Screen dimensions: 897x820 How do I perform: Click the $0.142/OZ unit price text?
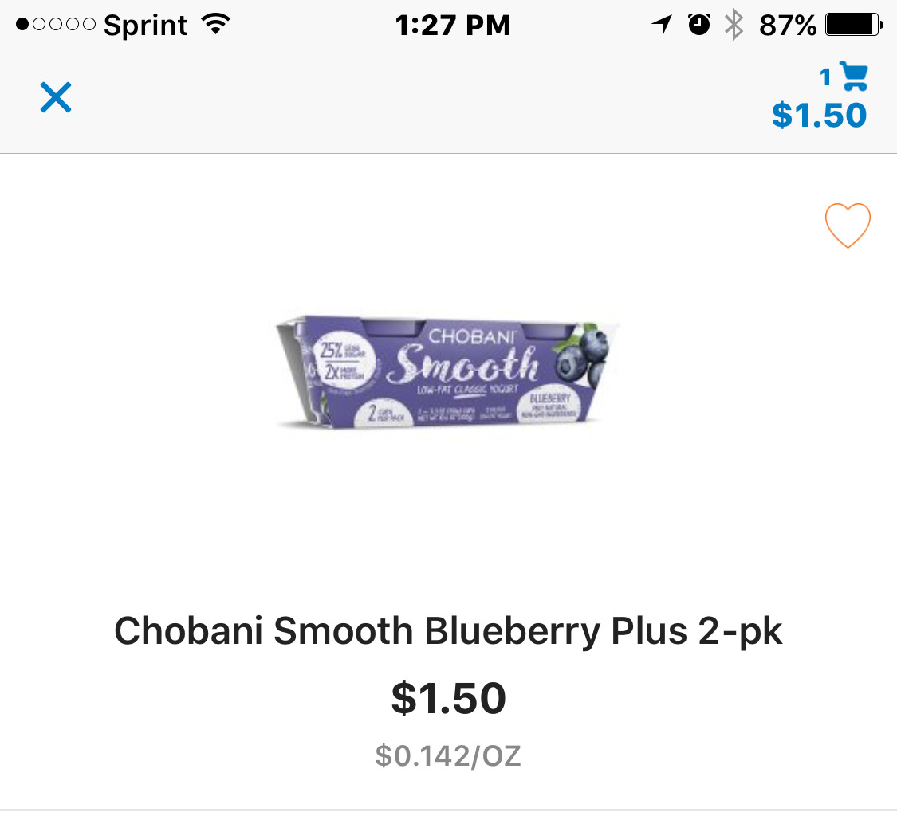[x=448, y=755]
